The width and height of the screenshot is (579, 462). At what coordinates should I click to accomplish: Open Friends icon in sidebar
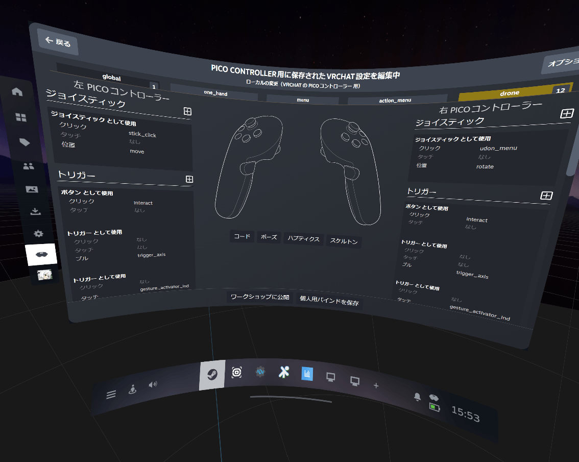pyautogui.click(x=29, y=166)
